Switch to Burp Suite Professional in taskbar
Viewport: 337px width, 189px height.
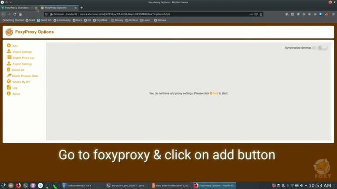tap(171, 185)
